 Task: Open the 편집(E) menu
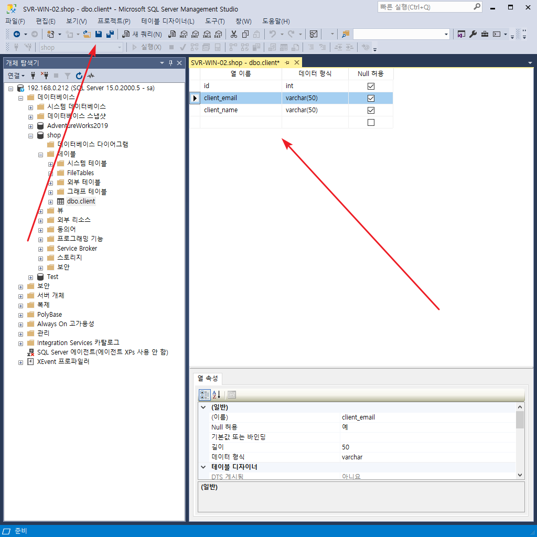pos(46,21)
